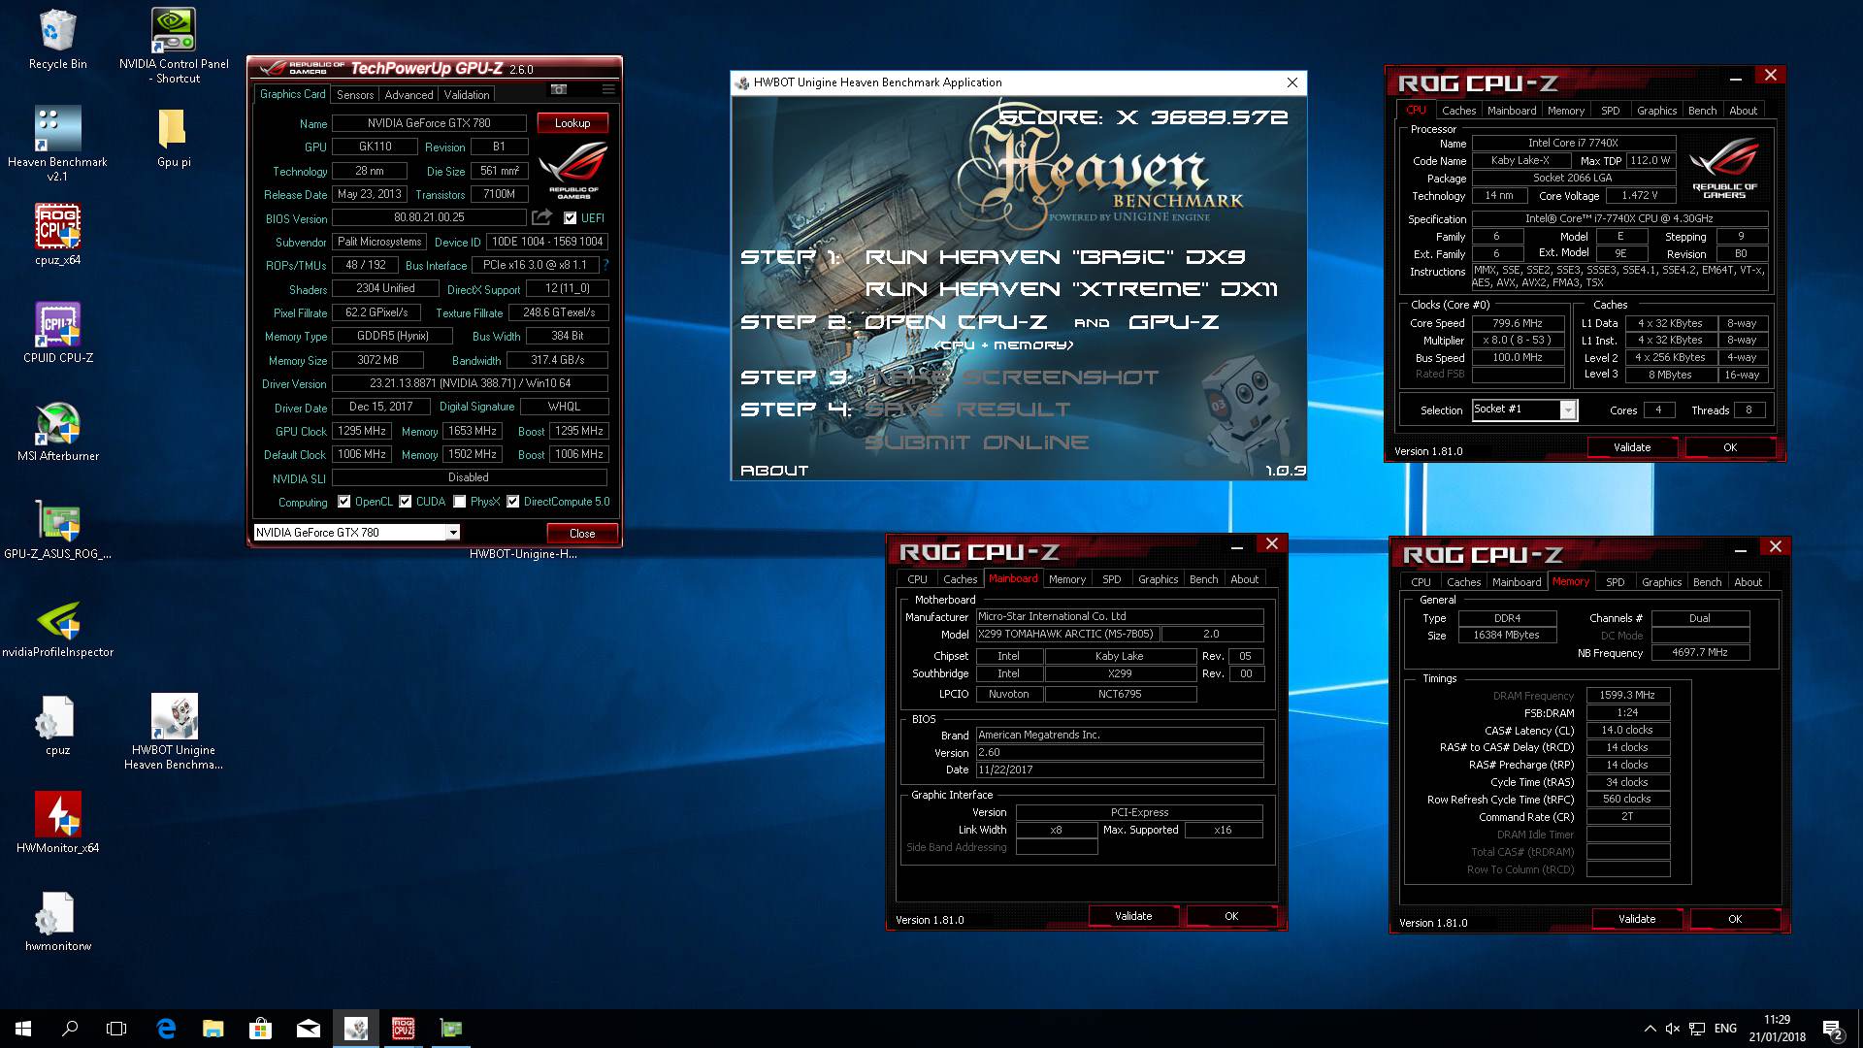Open Microsoft Store from taskbar
The height and width of the screenshot is (1048, 1863).
(260, 1029)
